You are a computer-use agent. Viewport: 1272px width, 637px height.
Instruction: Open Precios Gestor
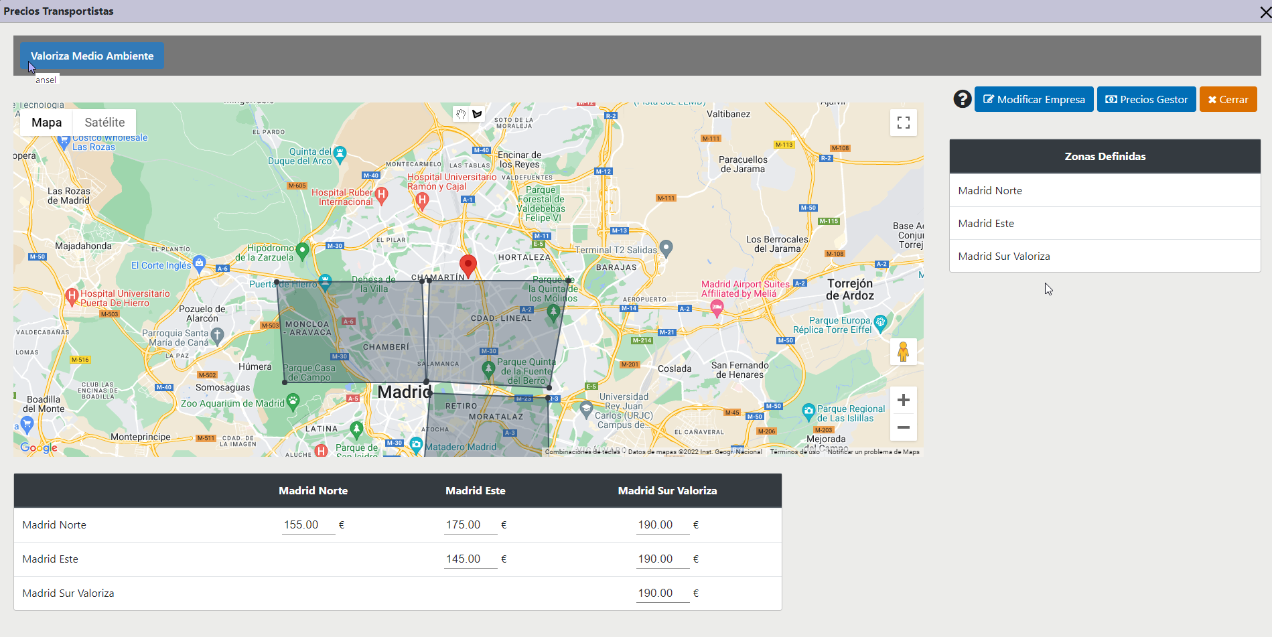(x=1146, y=99)
